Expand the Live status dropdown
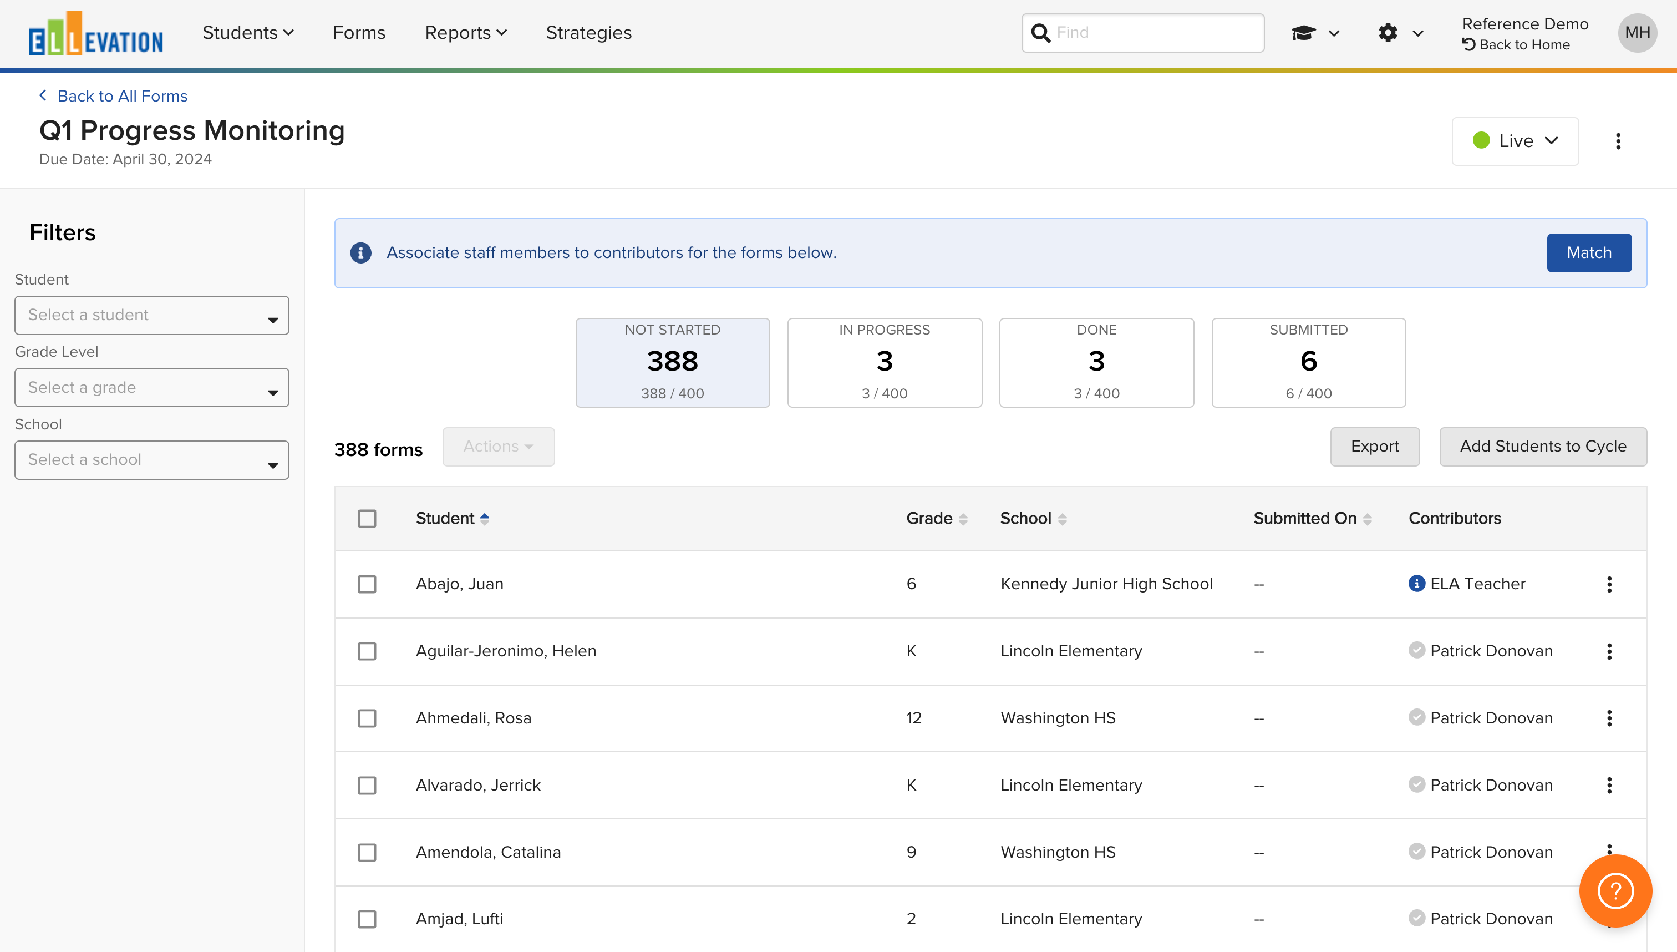This screenshot has height=952, width=1677. click(x=1515, y=141)
